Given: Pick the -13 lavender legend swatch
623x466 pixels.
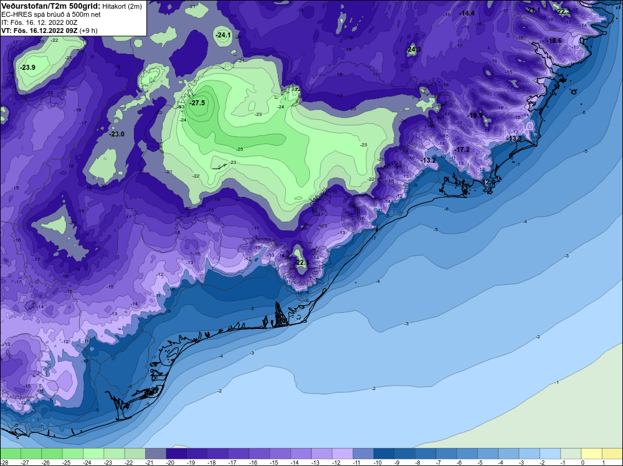Looking at the screenshot, I should [321, 454].
